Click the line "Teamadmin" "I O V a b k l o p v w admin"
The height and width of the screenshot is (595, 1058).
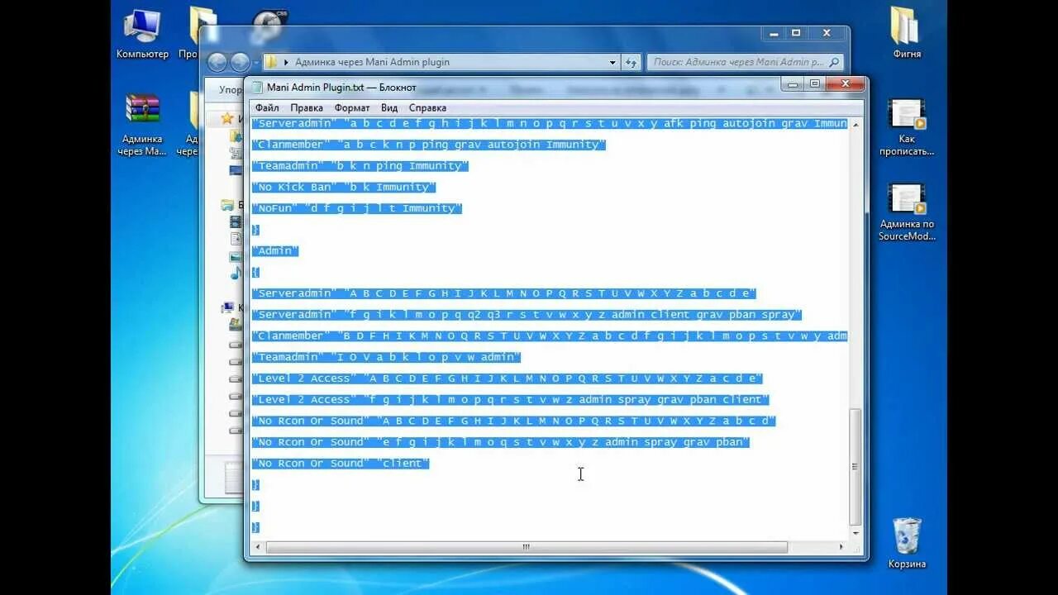click(x=387, y=357)
